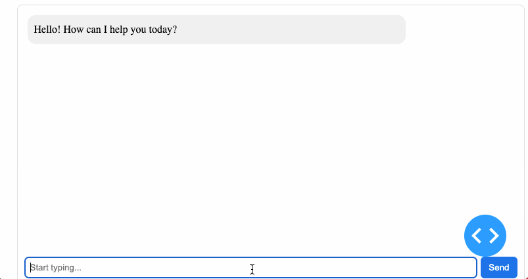The image size is (528, 279).
Task: Click the "Start typing..." placeholder text
Action: pyautogui.click(x=57, y=268)
